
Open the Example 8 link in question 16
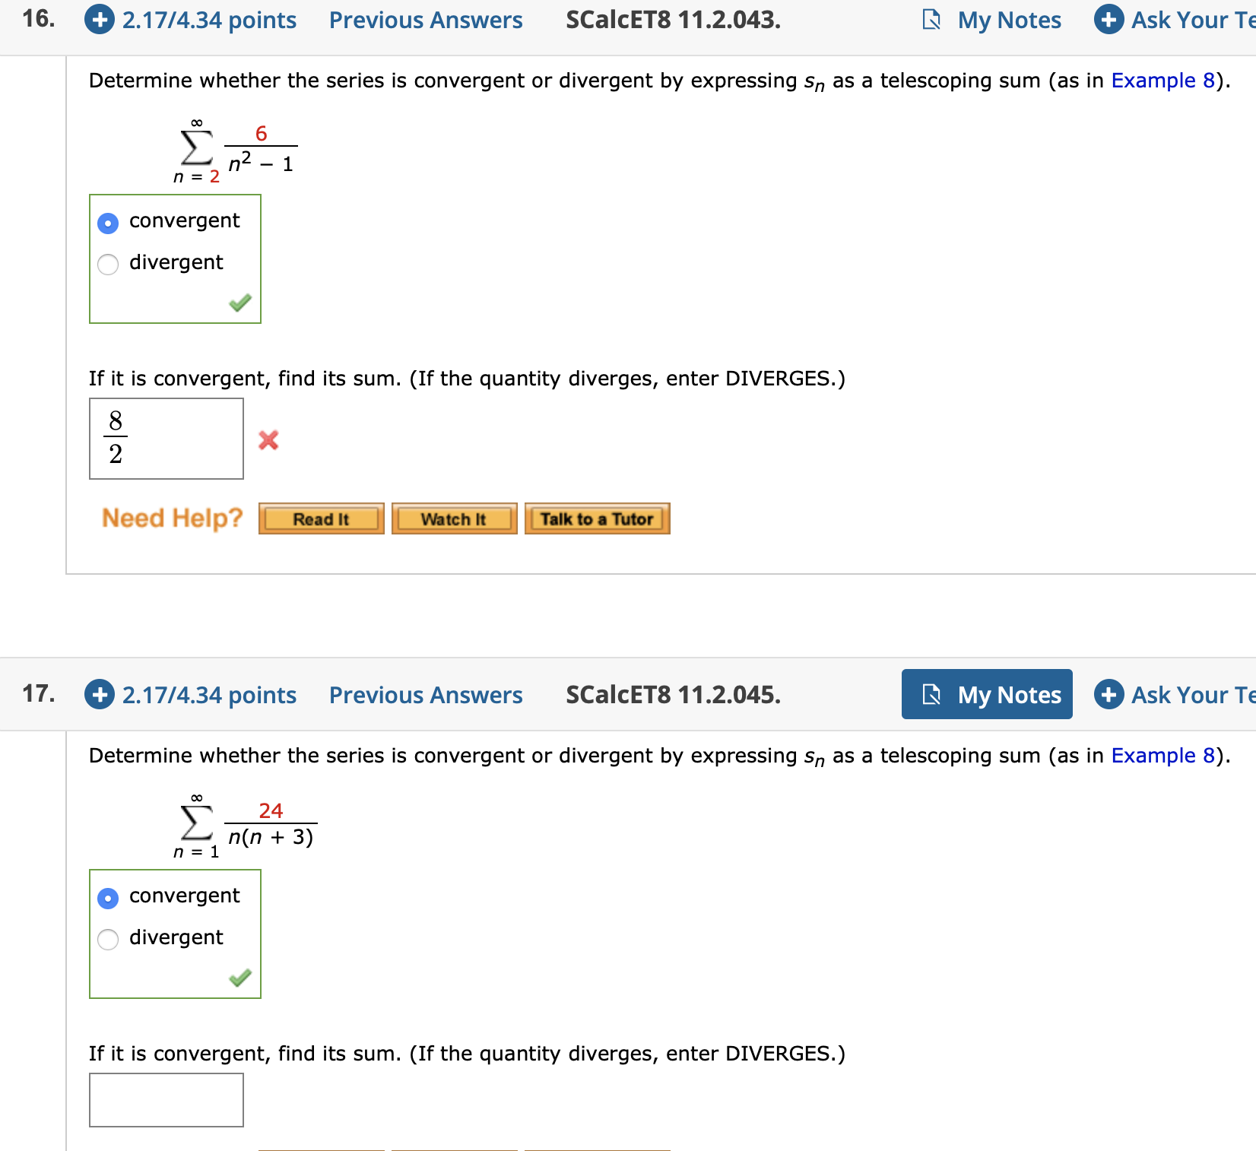click(x=1162, y=80)
